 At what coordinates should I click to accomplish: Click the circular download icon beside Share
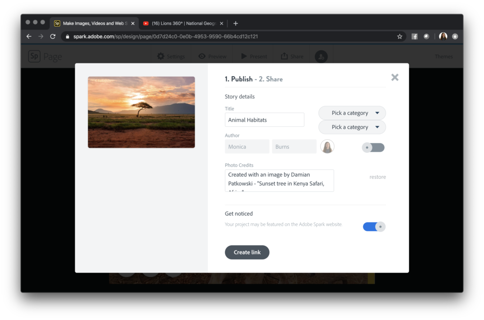(x=321, y=56)
